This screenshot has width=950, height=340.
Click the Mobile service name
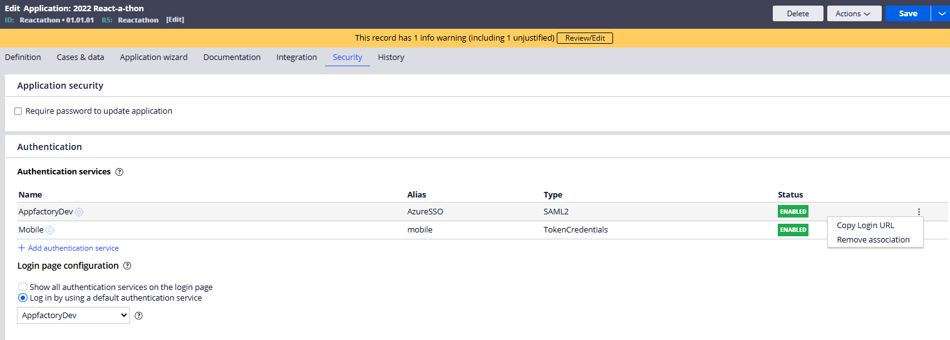point(31,230)
